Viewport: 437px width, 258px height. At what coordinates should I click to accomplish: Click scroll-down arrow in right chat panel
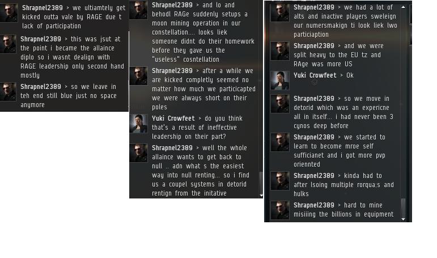[x=404, y=219]
